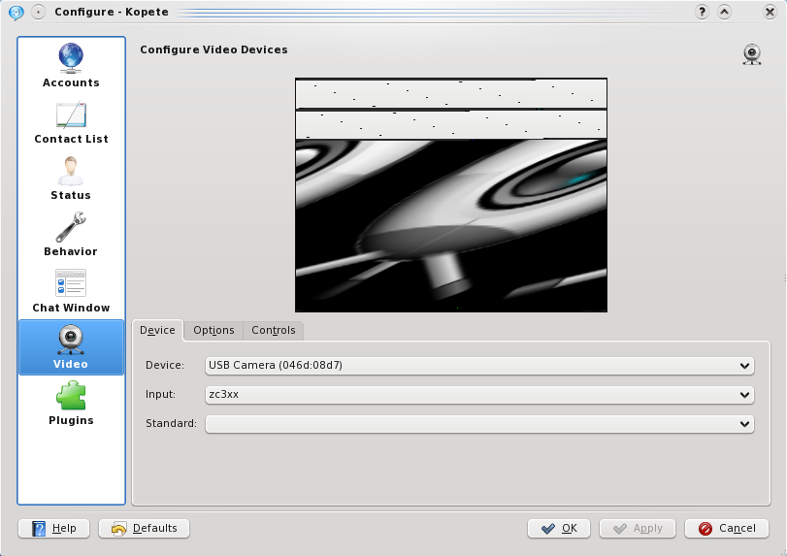Viewport: 787px width, 556px height.
Task: Expand the empty Standard dropdown
Action: 479,423
